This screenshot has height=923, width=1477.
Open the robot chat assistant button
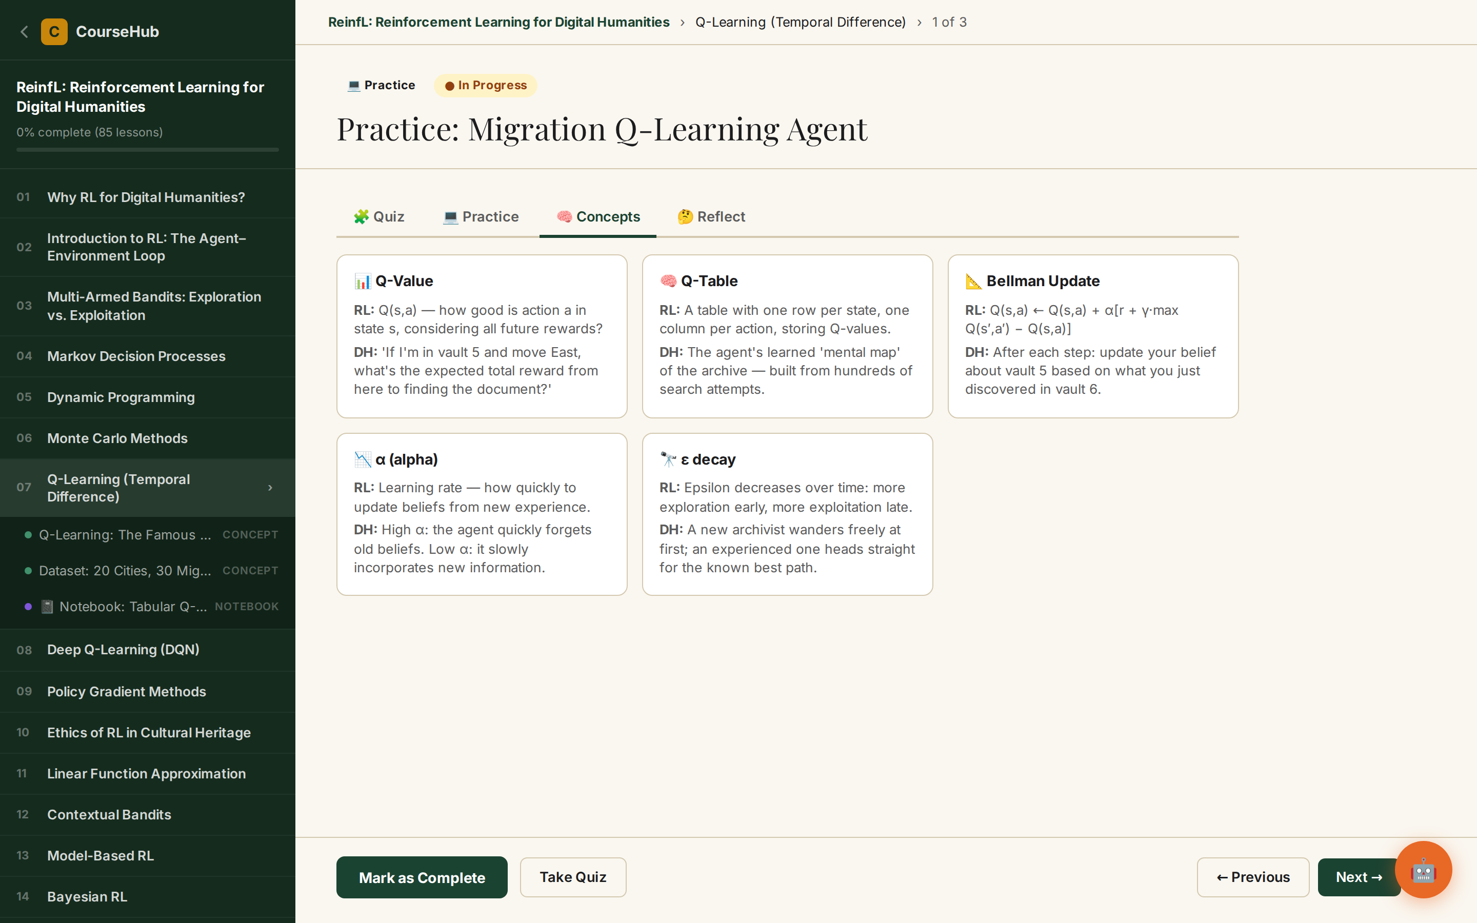click(1423, 869)
